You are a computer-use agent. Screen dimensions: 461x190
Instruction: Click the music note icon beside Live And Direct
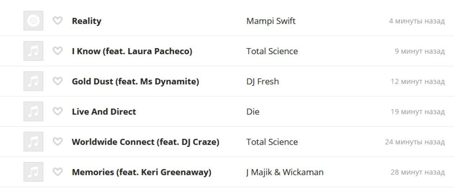pos(33,111)
